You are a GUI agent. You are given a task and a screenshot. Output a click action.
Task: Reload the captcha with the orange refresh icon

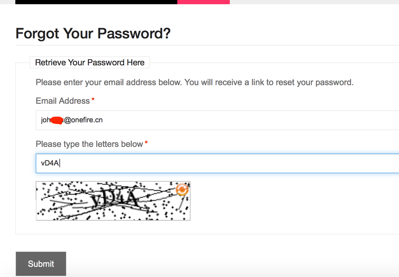[182, 190]
